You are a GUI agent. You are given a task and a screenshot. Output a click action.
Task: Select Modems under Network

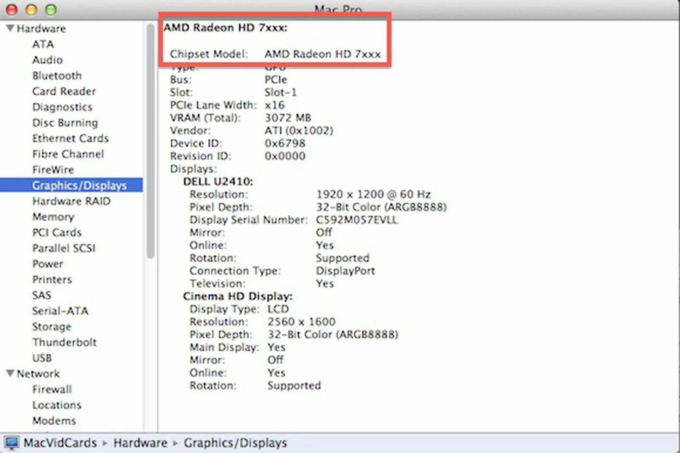(x=54, y=421)
